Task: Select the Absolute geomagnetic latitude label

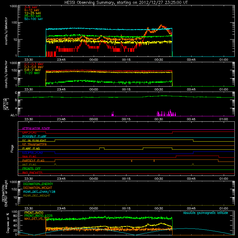Action: pos(206,213)
